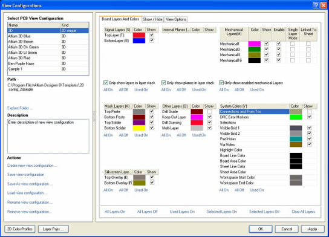
Task: Click into the Description text box
Action: pos(48,136)
